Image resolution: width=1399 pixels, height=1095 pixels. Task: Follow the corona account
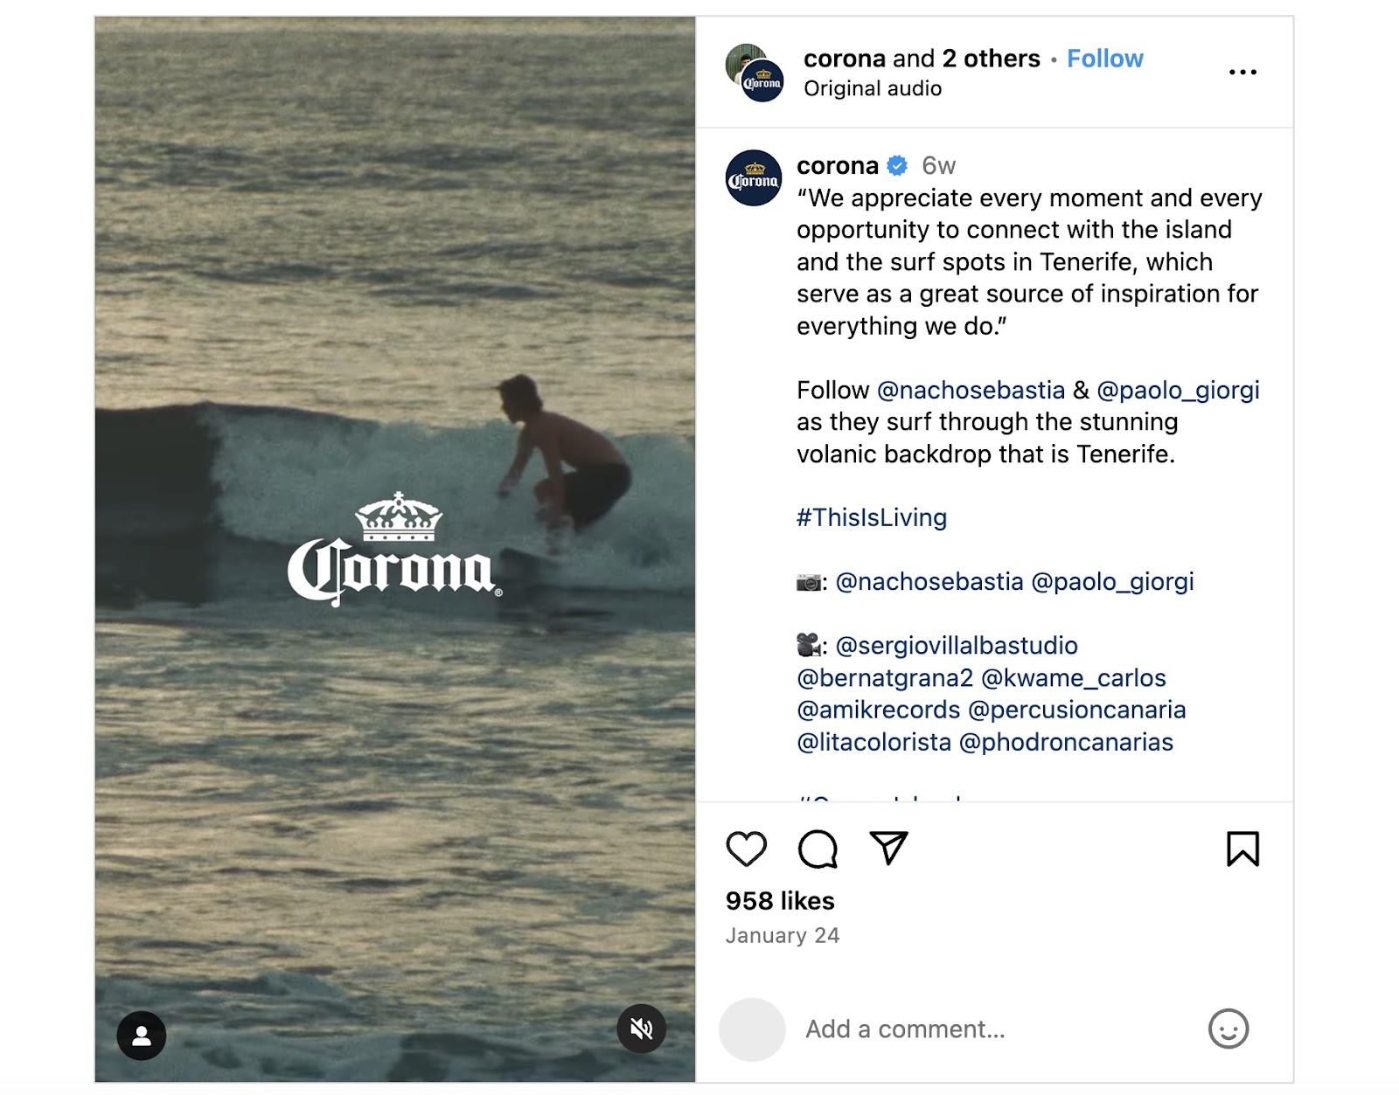point(1104,59)
